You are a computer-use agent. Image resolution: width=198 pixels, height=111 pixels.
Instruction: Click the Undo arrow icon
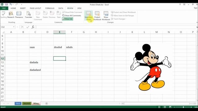(x=11, y=5)
